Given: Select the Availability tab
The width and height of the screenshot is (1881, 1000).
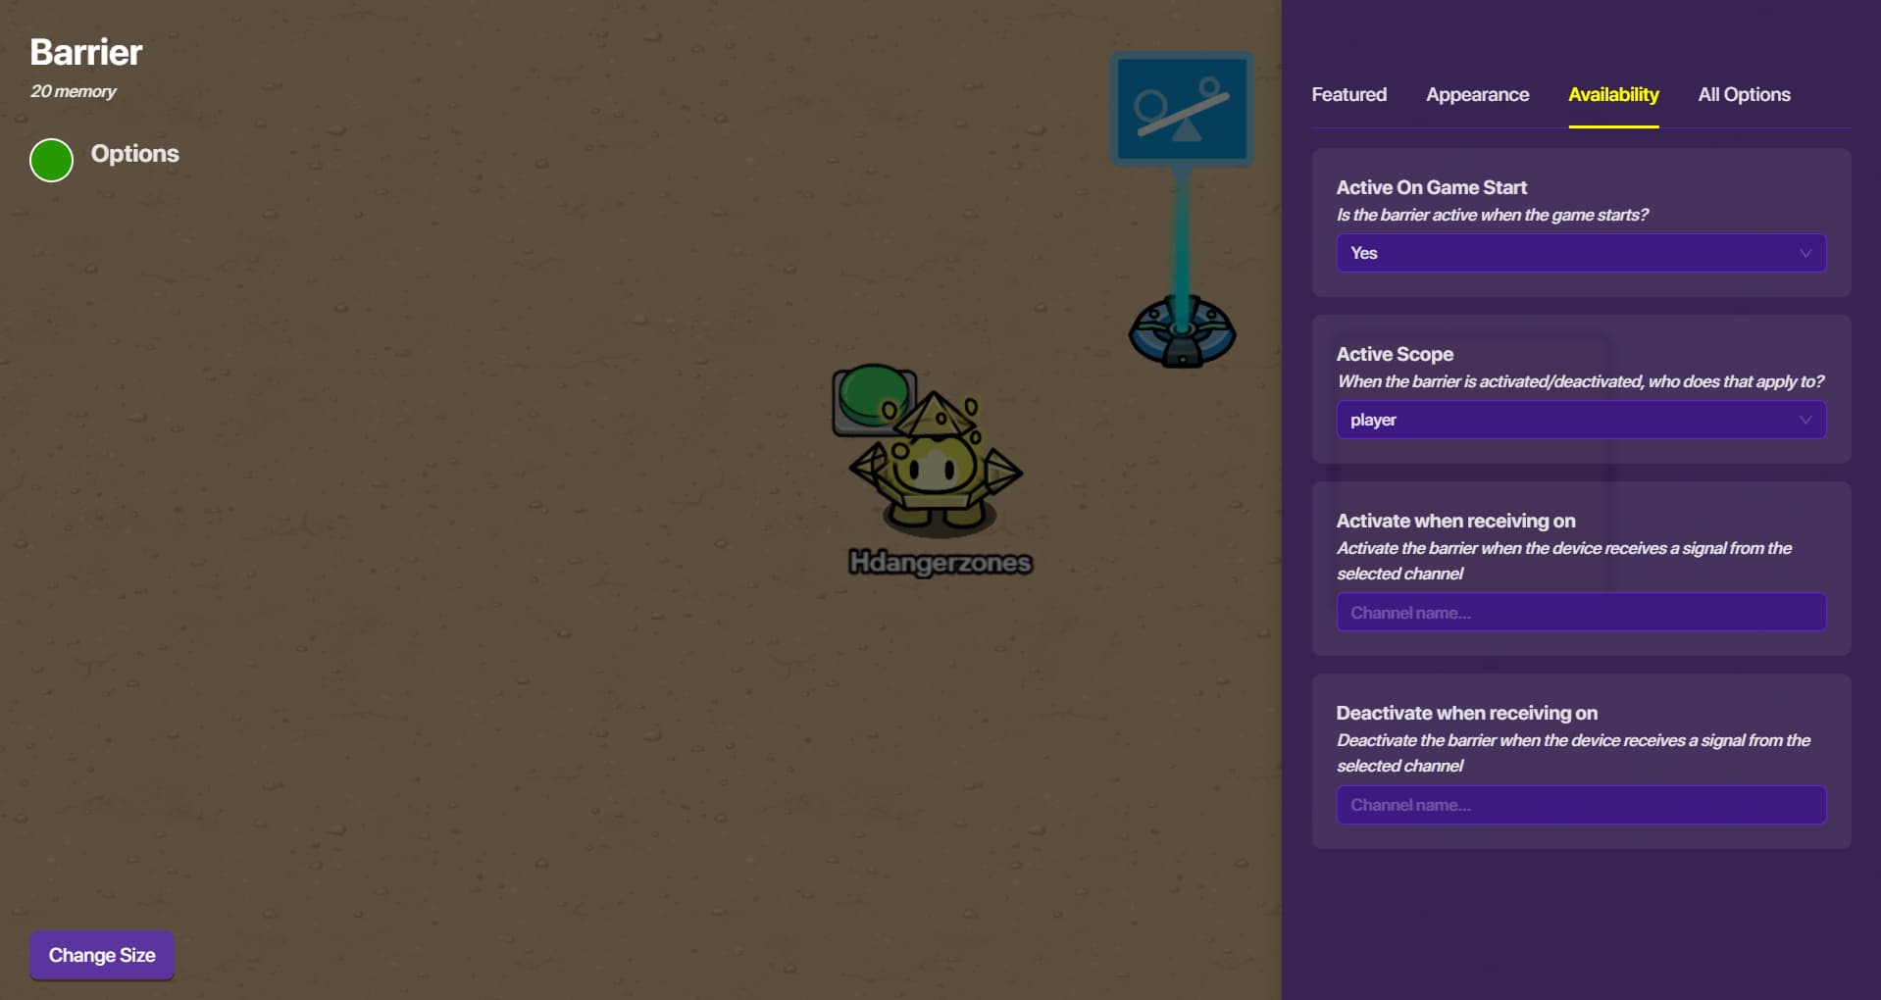Looking at the screenshot, I should pos(1612,95).
